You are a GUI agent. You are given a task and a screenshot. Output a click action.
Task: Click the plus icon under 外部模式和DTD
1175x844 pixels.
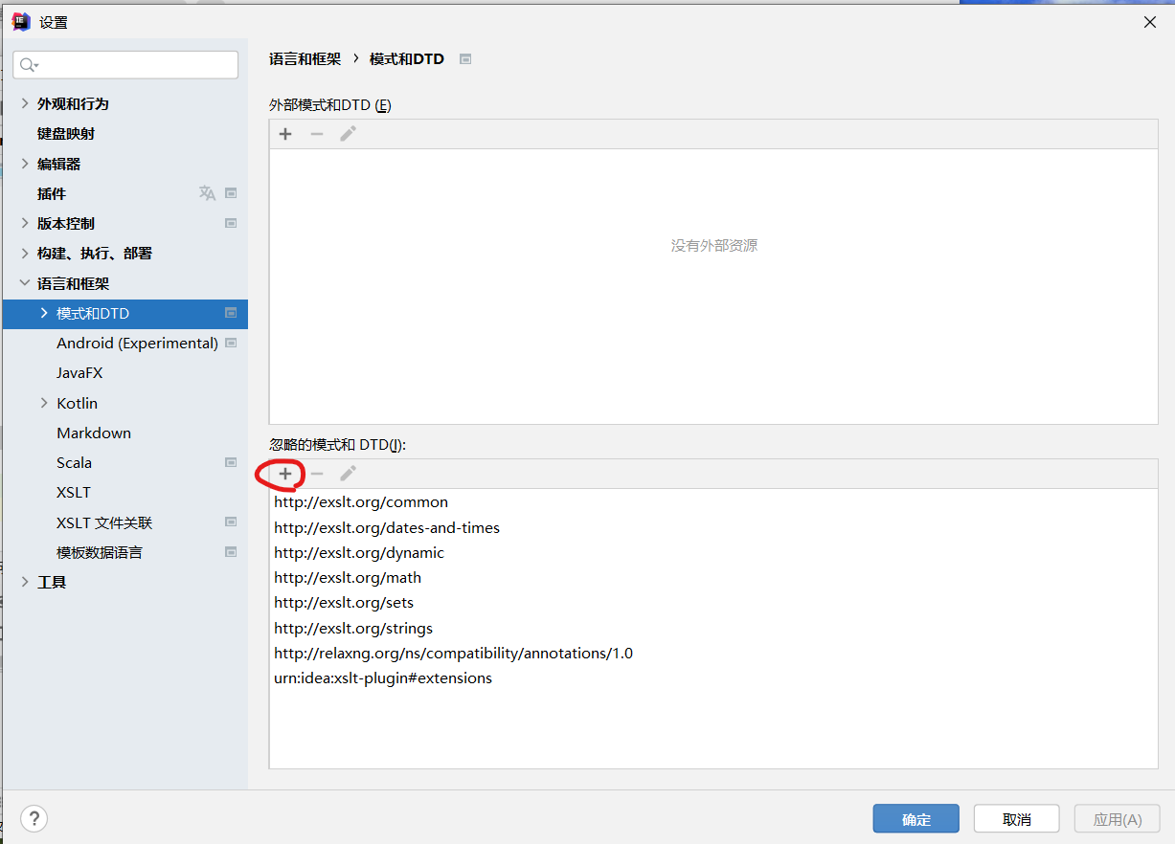click(284, 134)
